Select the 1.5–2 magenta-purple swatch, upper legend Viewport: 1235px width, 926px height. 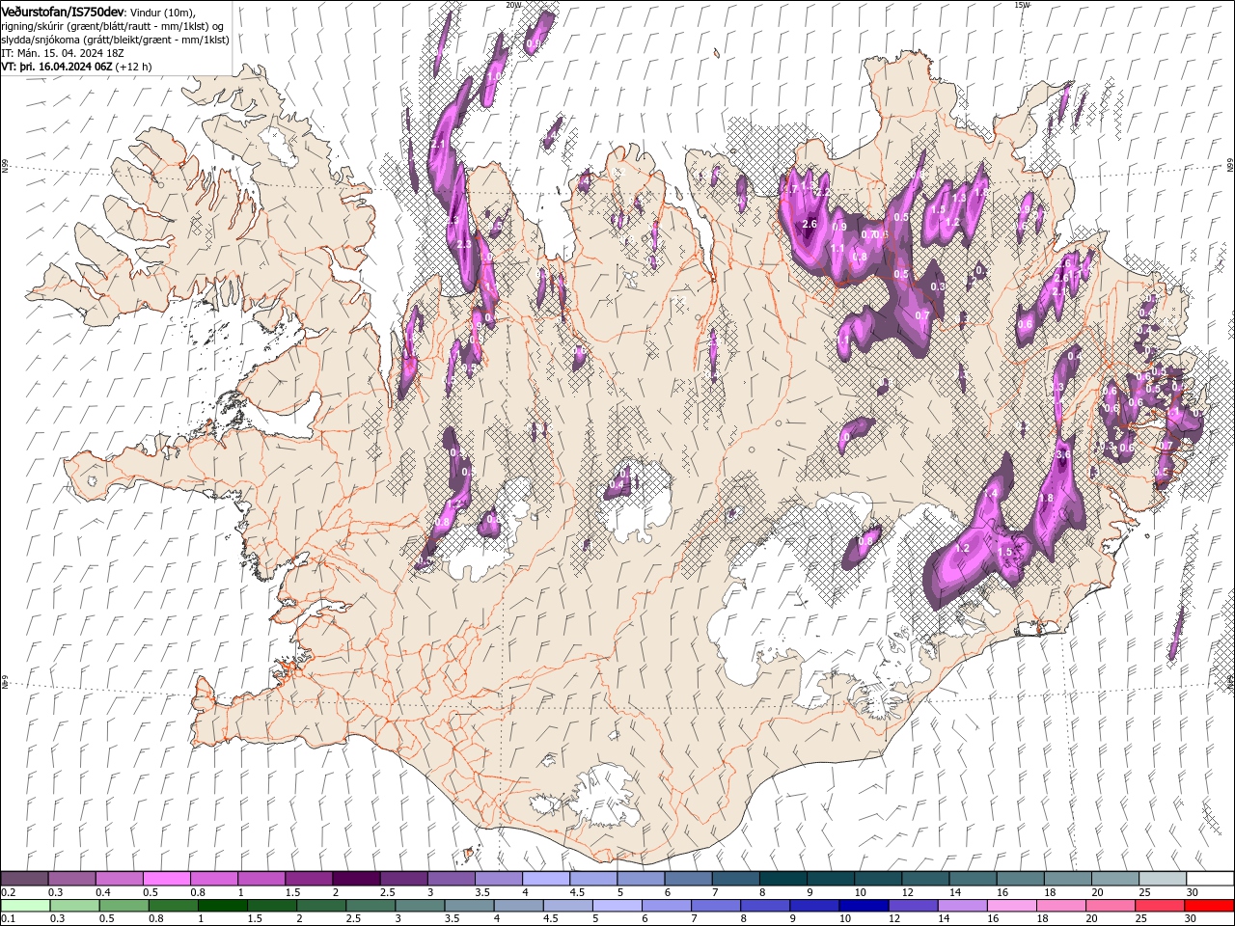coord(309,879)
